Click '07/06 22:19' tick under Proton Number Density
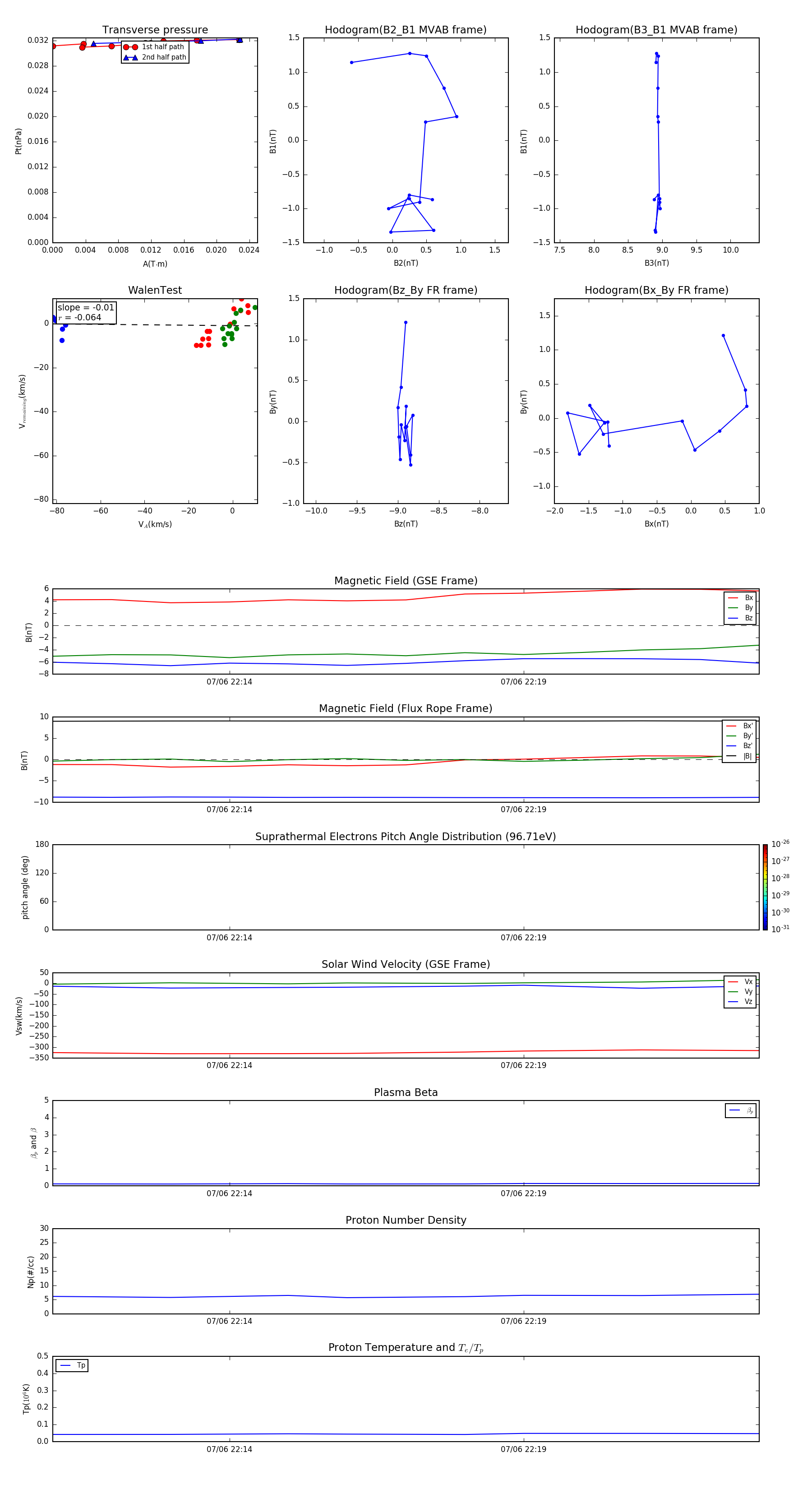 524,1321
